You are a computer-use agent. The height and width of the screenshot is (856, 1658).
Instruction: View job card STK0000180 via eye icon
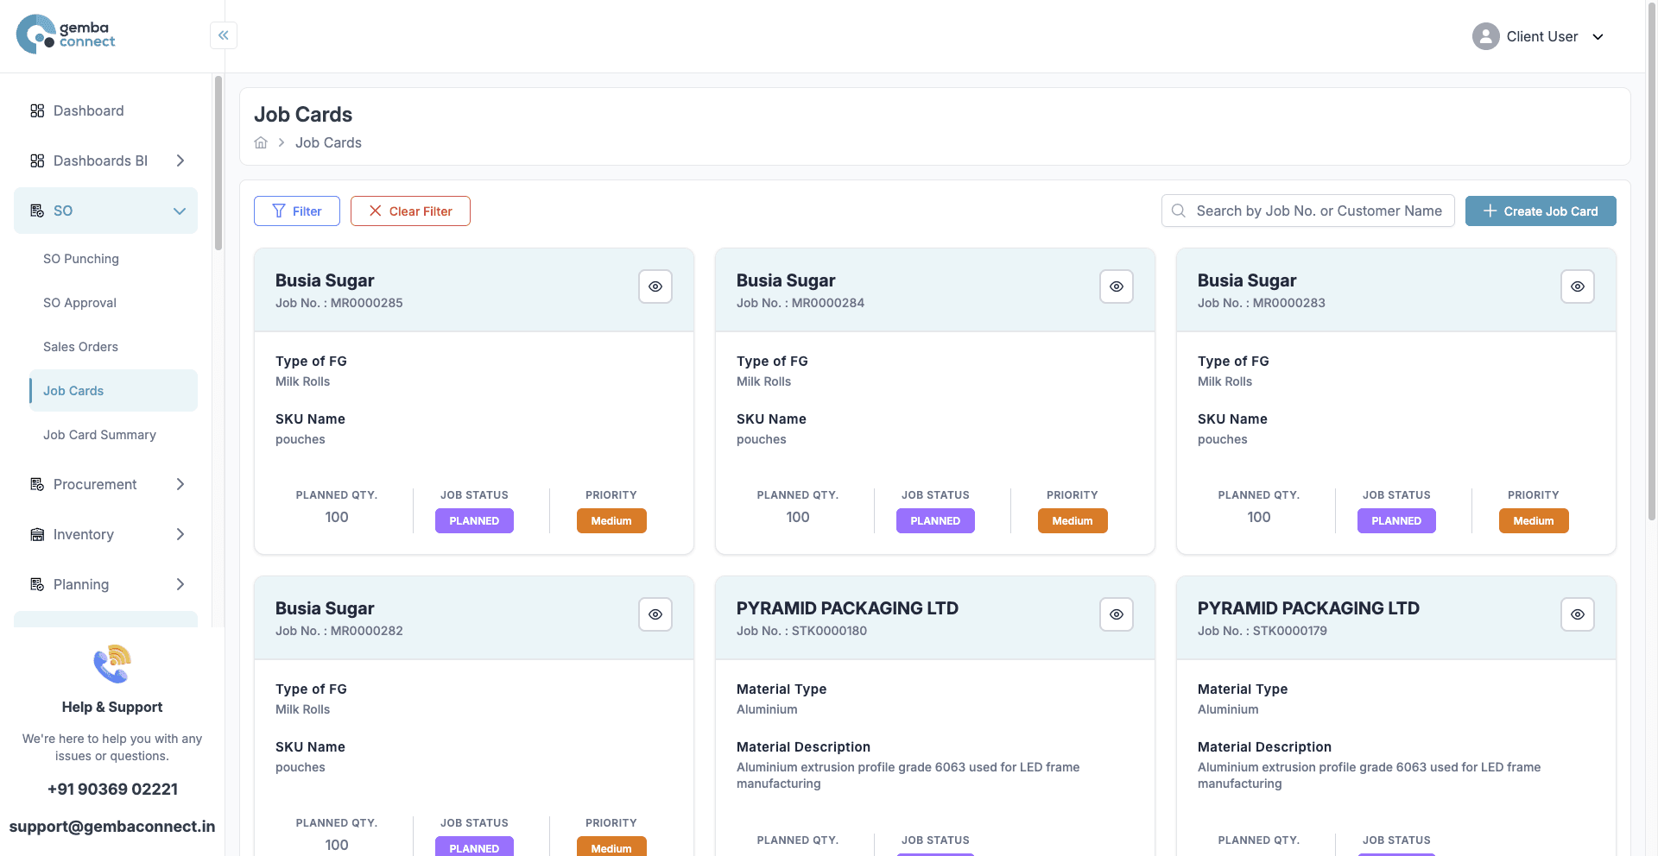[x=1117, y=614]
